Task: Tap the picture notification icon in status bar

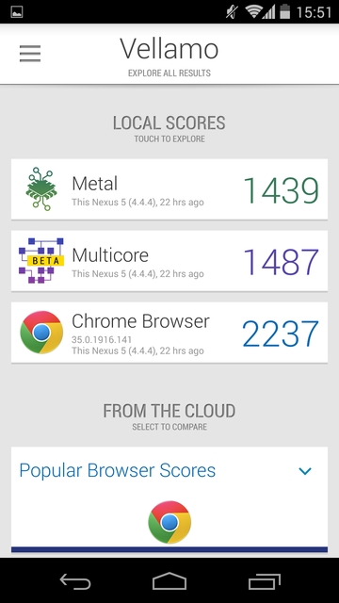Action: [17, 12]
